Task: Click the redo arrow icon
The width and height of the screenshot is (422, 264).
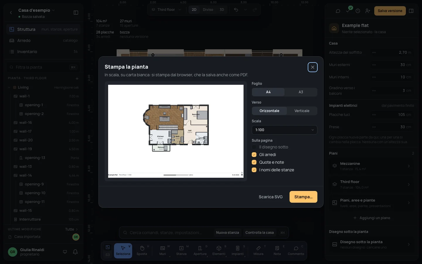Action: coord(255,10)
